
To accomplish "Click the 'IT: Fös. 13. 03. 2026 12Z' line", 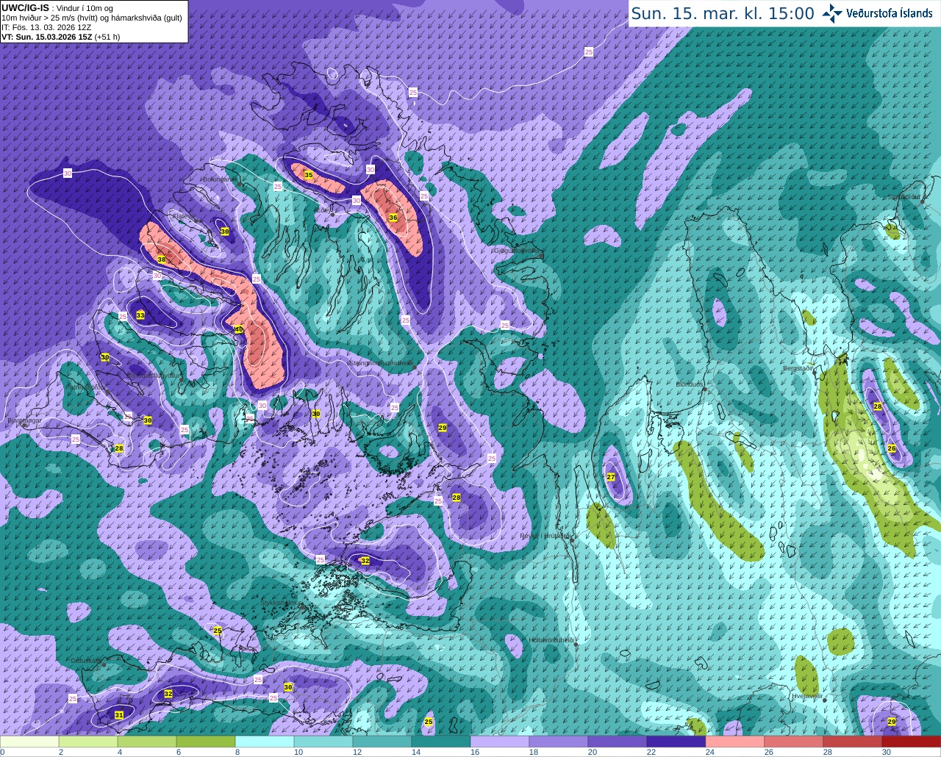I will click(46, 27).
